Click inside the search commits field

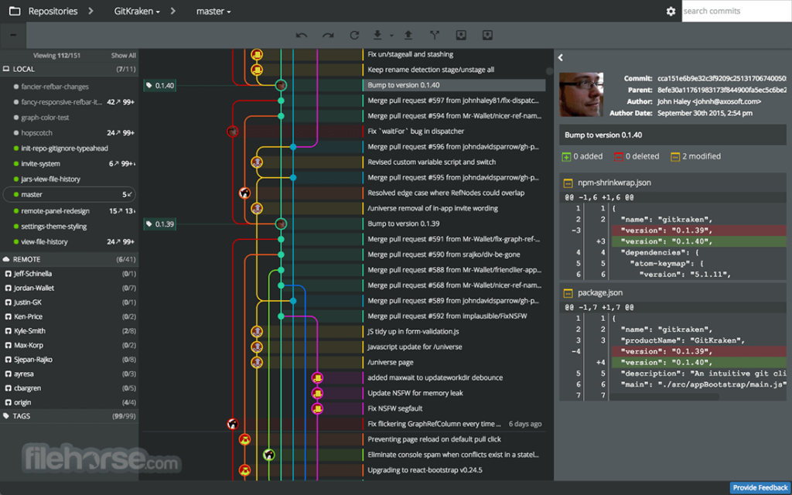tap(735, 11)
